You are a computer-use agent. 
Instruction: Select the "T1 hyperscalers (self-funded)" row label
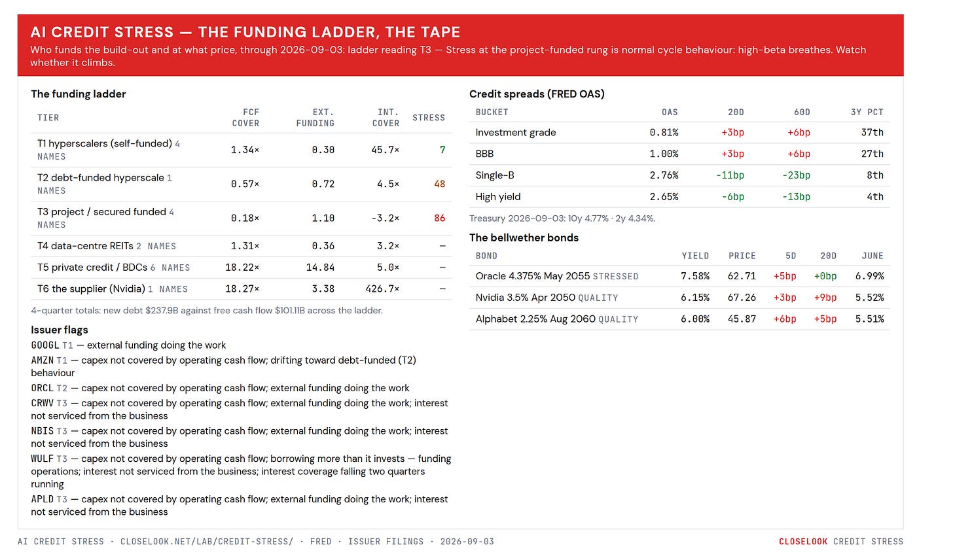pos(105,144)
